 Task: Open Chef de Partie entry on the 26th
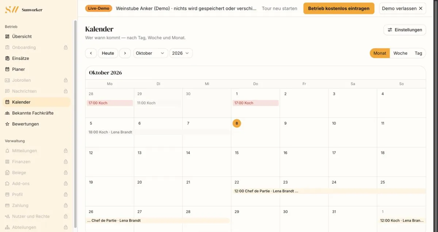pyautogui.click(x=158, y=220)
